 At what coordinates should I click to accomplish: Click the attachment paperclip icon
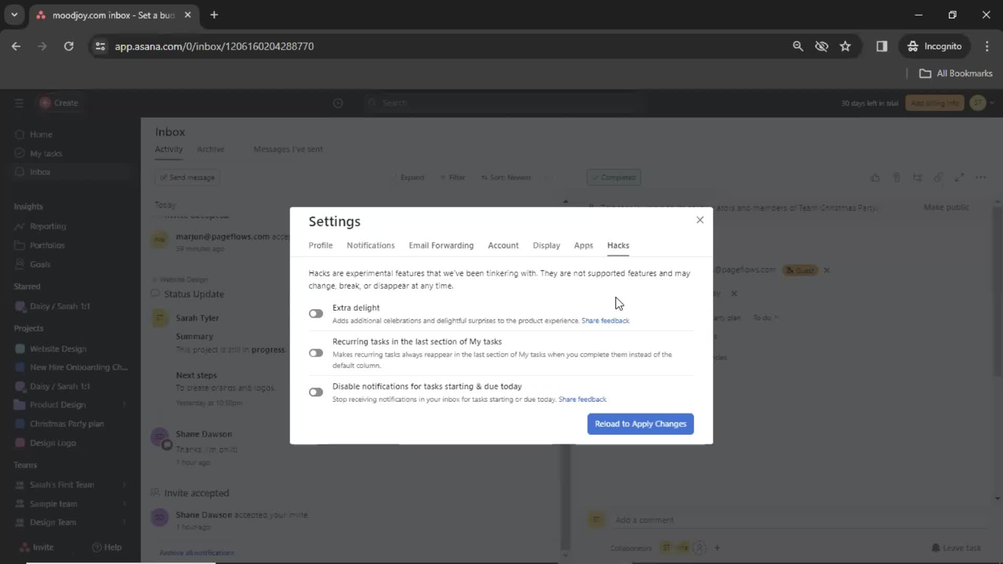click(x=896, y=178)
